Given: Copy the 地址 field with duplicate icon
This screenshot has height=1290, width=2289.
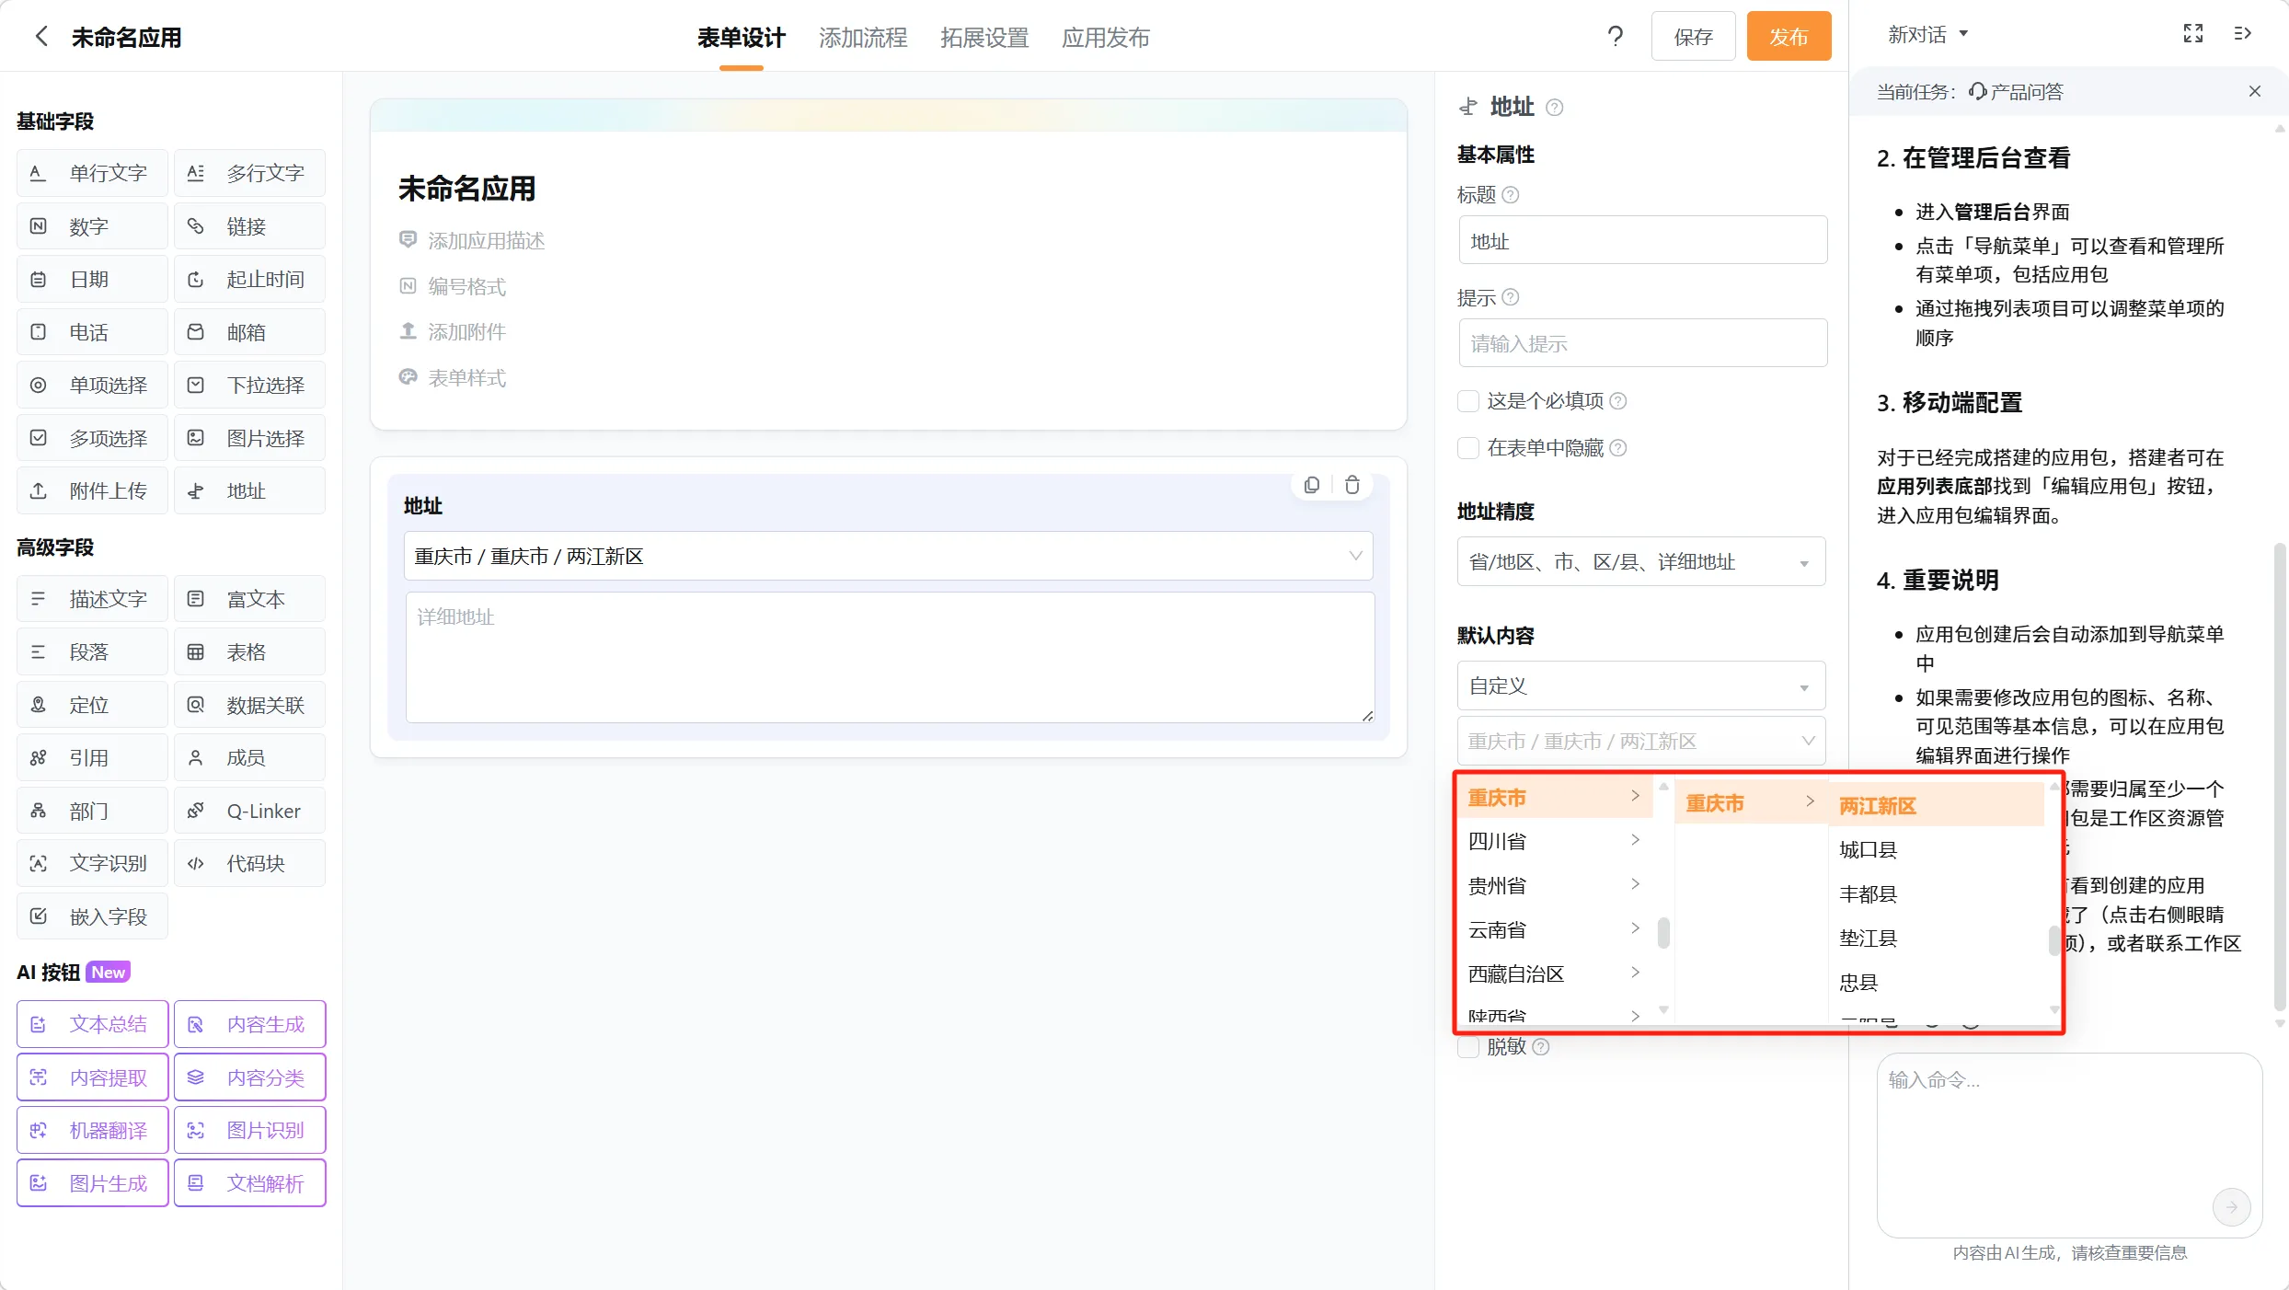Looking at the screenshot, I should (1312, 485).
